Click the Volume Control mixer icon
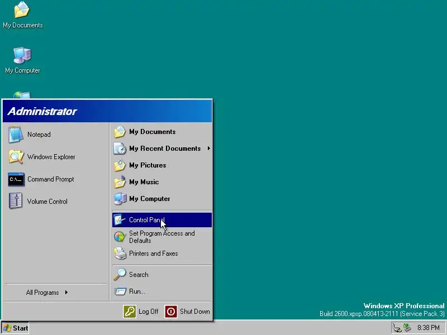447x335 pixels. coord(16,201)
